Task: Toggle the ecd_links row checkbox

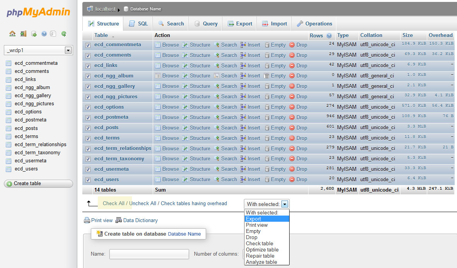Action: [x=88, y=66]
